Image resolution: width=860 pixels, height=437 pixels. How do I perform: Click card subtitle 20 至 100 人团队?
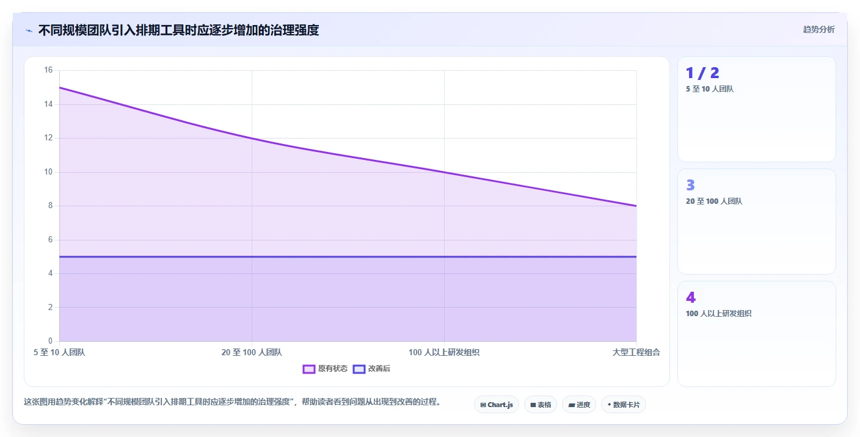pyautogui.click(x=714, y=201)
